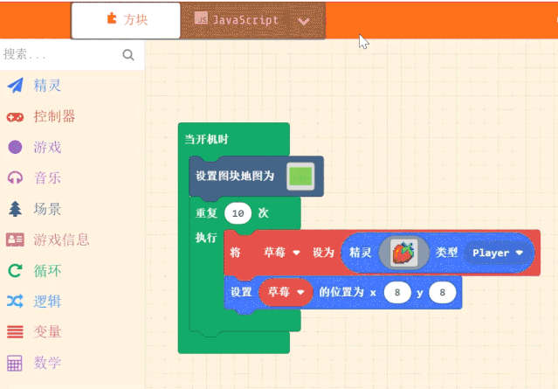Open the 控制器 category label

[54, 116]
